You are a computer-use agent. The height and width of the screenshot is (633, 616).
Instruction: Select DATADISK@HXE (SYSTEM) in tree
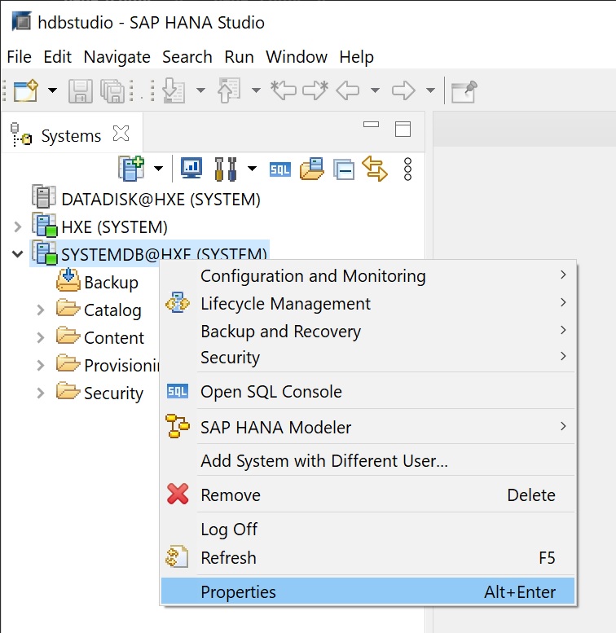161,199
